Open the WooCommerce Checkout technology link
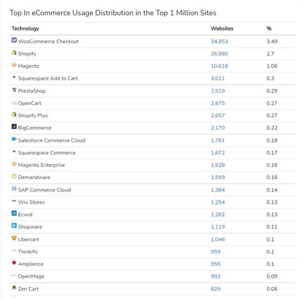The height and width of the screenshot is (298, 304). (48, 42)
